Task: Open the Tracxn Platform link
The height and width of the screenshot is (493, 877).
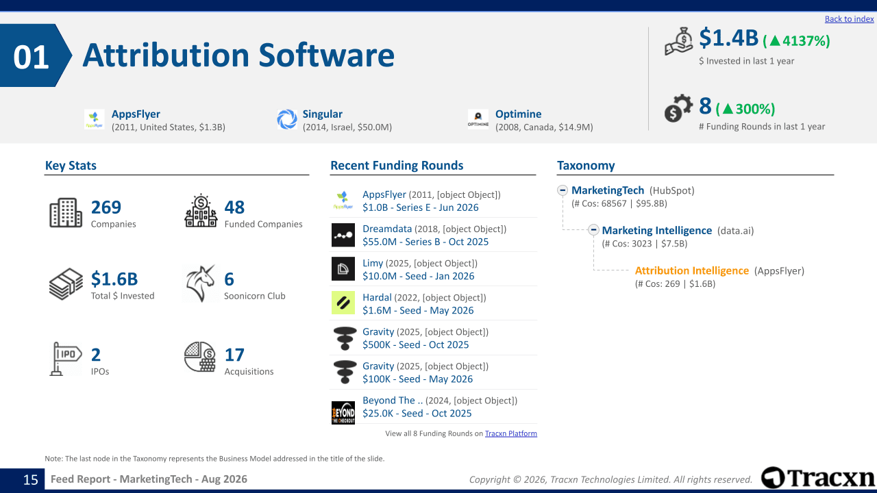Action: pos(511,433)
